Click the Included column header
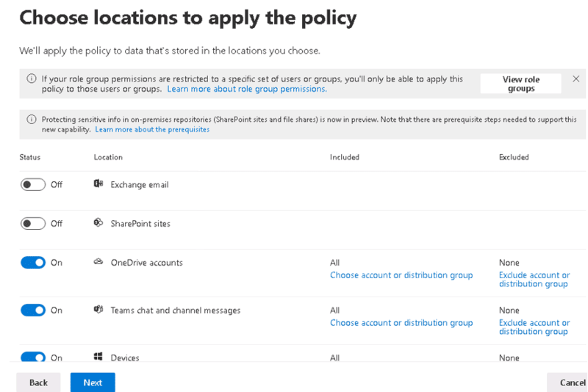Screen dimensions: 588x392 point(345,157)
